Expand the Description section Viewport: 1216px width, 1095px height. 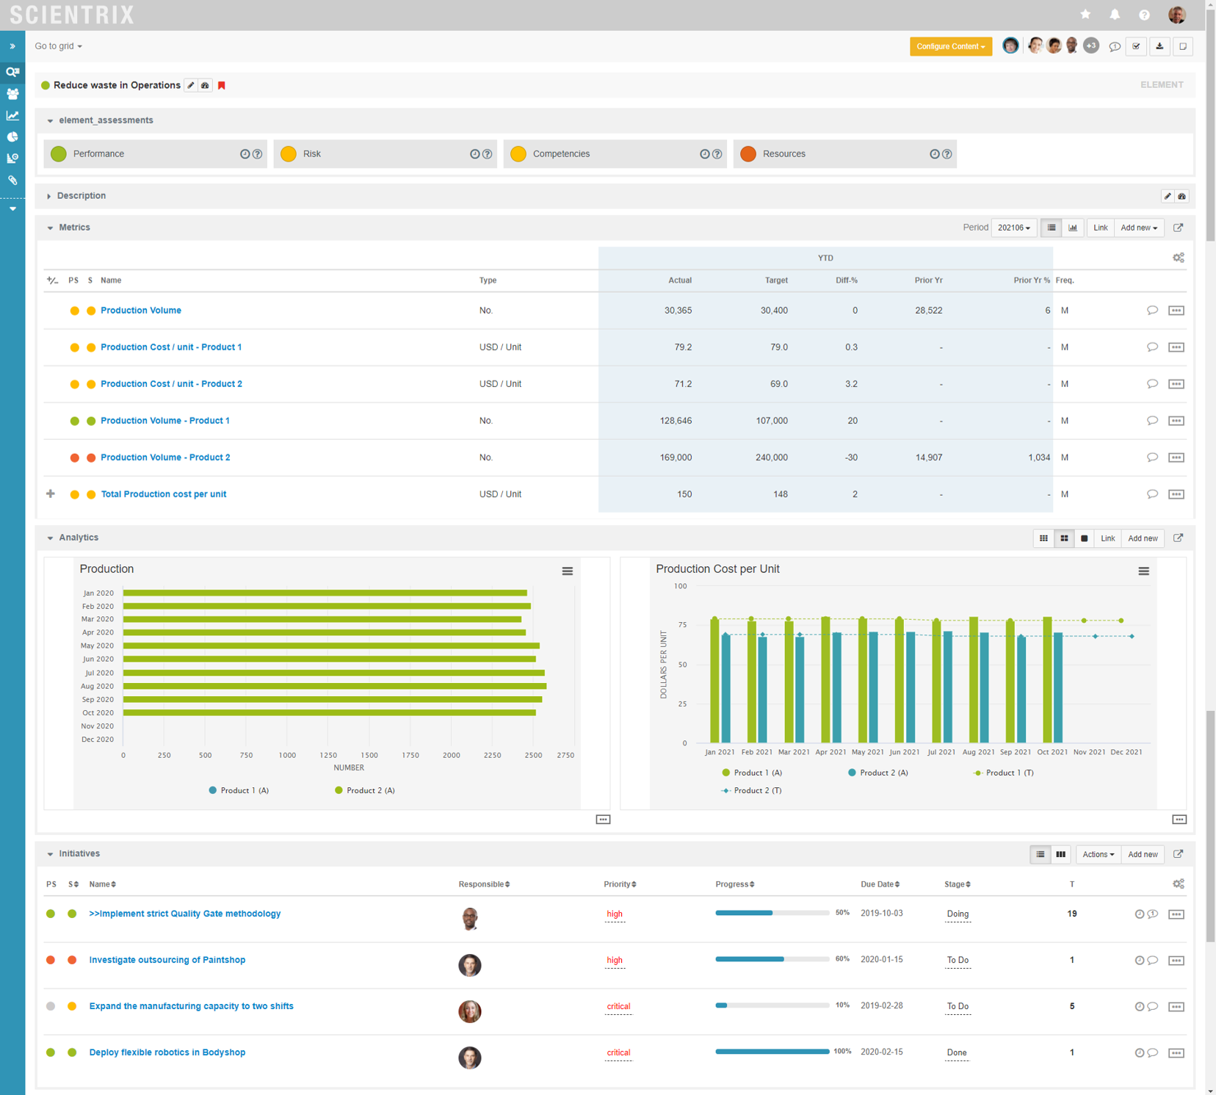tap(81, 196)
